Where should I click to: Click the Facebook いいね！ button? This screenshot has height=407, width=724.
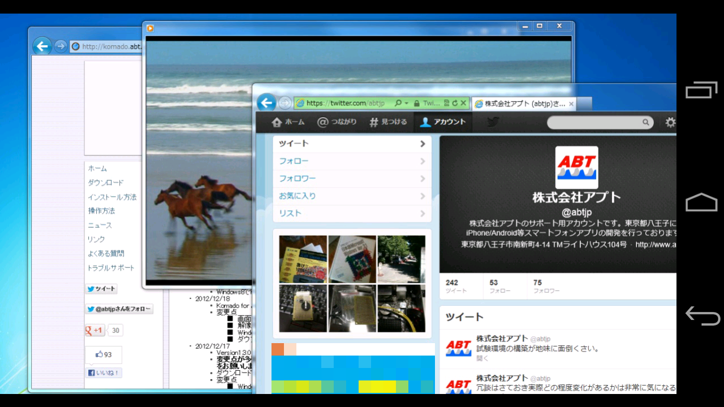(x=104, y=373)
